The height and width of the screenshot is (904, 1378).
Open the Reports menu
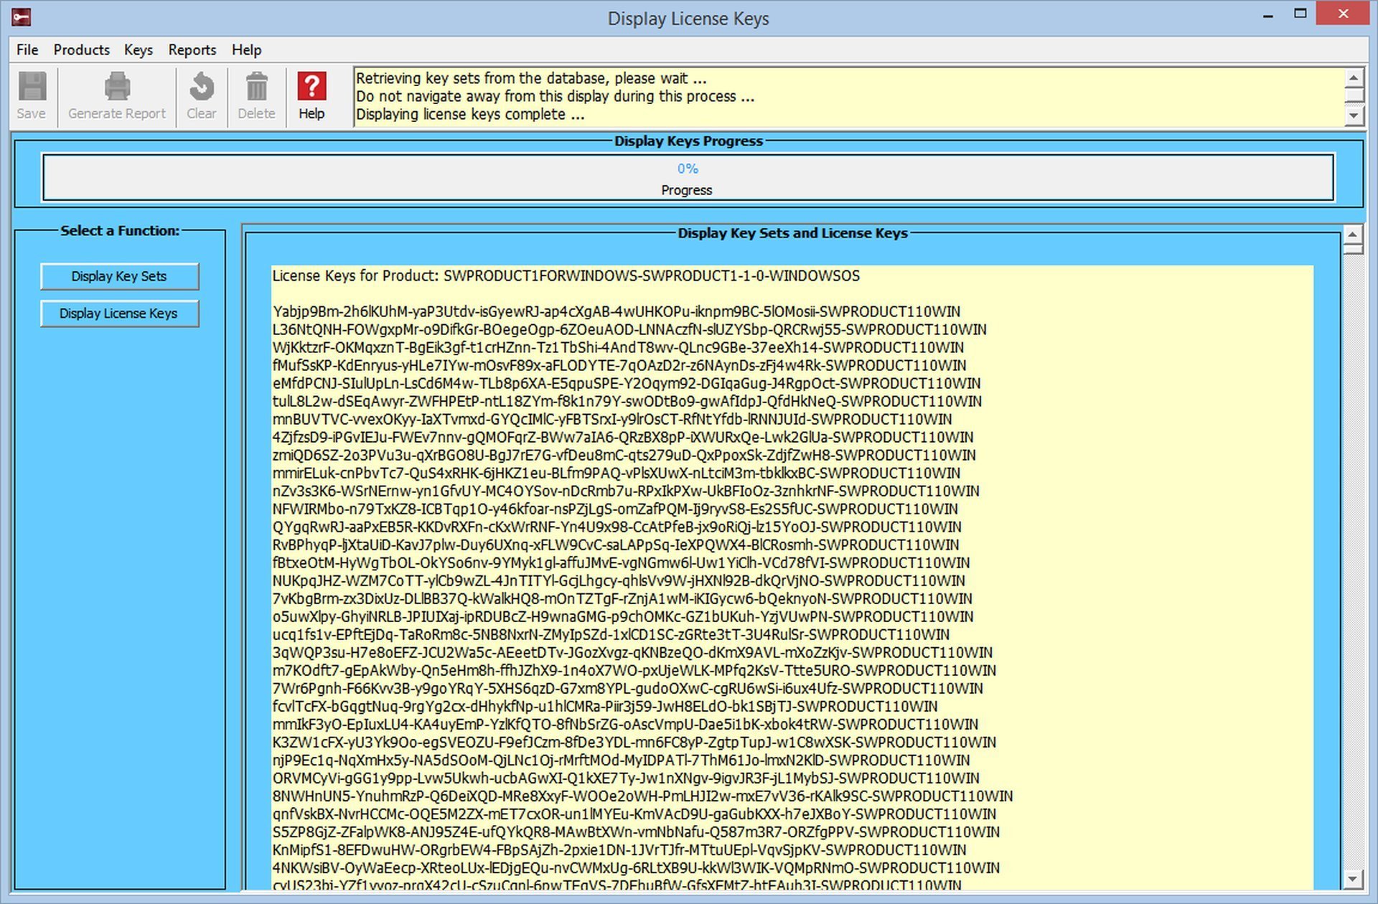click(192, 50)
